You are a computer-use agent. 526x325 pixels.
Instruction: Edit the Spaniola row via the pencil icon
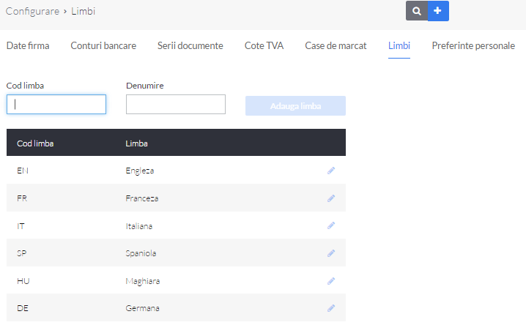(331, 253)
